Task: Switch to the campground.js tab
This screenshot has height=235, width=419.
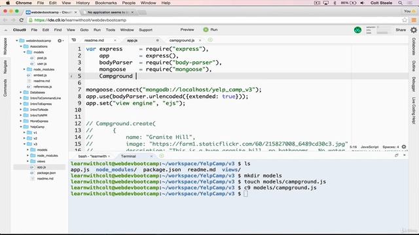Action: [x=182, y=40]
